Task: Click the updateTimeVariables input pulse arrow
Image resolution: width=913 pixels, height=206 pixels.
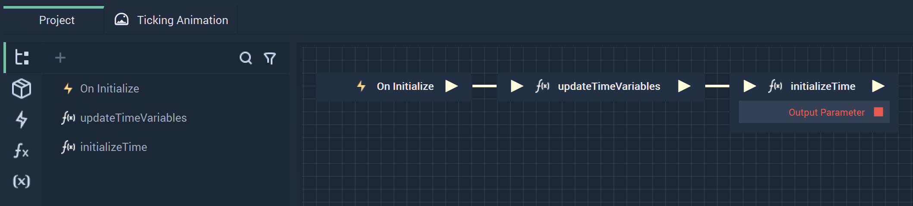Action: [x=517, y=86]
